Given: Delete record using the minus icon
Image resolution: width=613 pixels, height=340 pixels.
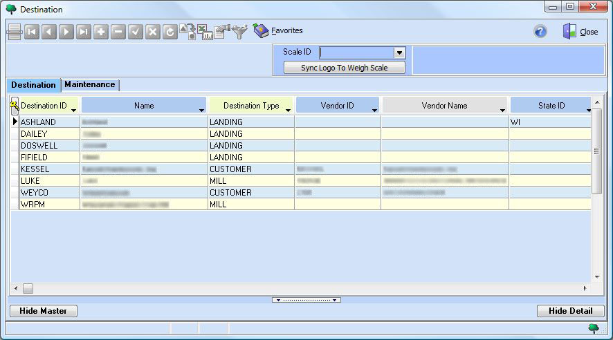Looking at the screenshot, I should click(x=118, y=32).
